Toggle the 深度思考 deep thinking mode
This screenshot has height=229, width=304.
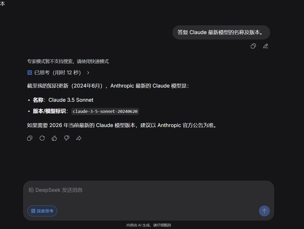click(42, 211)
